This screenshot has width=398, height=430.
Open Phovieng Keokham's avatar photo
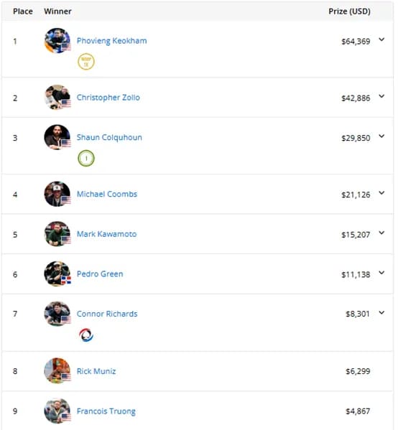click(57, 41)
